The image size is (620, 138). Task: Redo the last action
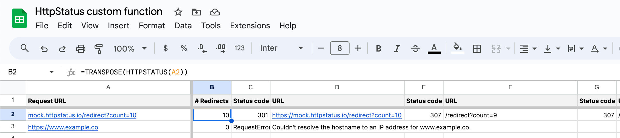[62, 48]
